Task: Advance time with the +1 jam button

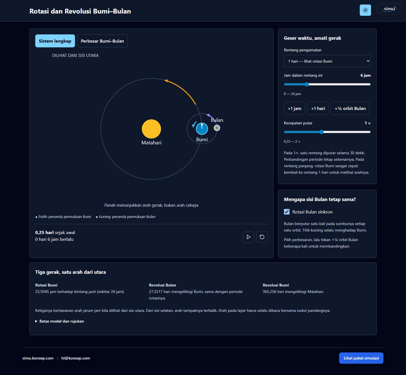Action: (294, 108)
